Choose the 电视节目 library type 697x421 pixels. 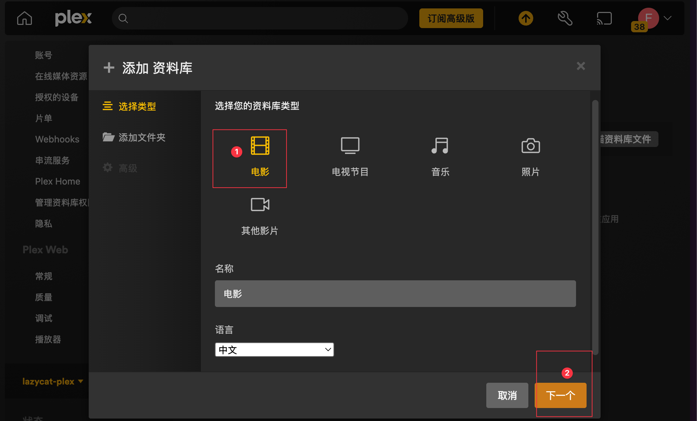[350, 156]
